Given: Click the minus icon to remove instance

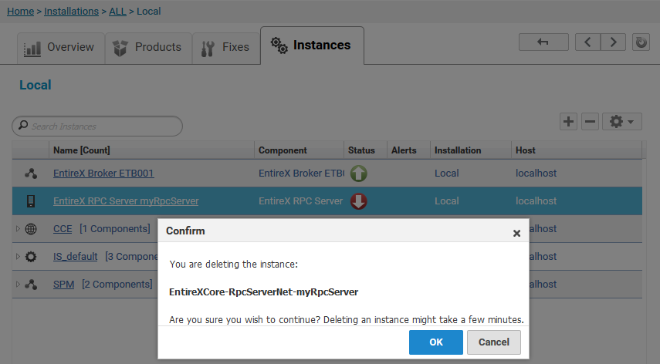Looking at the screenshot, I should coord(590,122).
